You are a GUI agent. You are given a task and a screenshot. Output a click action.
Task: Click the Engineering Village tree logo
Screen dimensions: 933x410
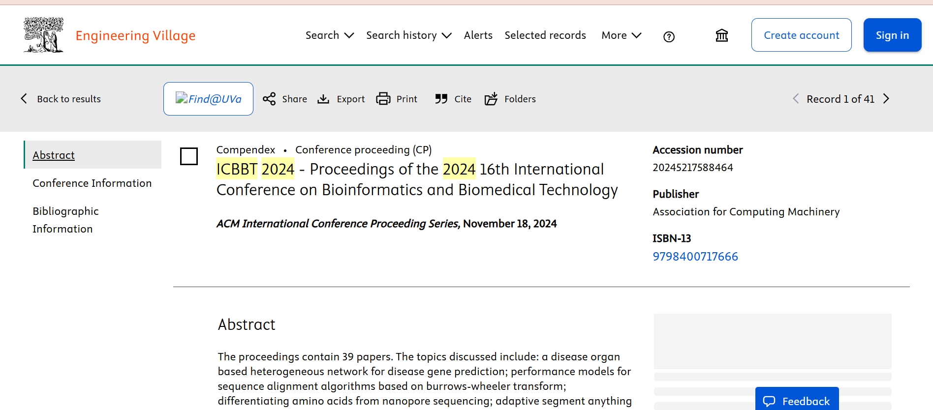pyautogui.click(x=43, y=35)
